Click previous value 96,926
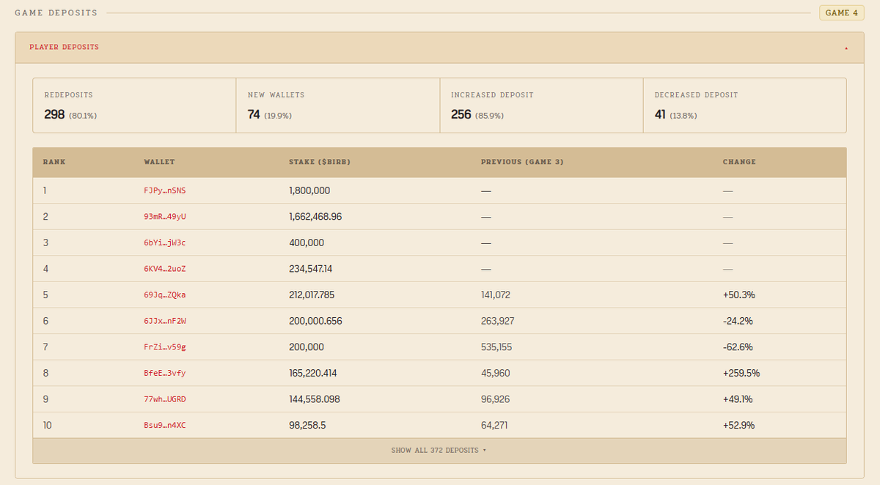This screenshot has width=880, height=485. [496, 399]
